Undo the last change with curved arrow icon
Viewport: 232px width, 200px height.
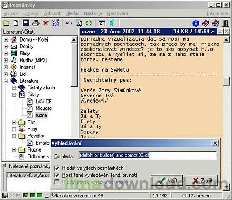tap(69, 23)
